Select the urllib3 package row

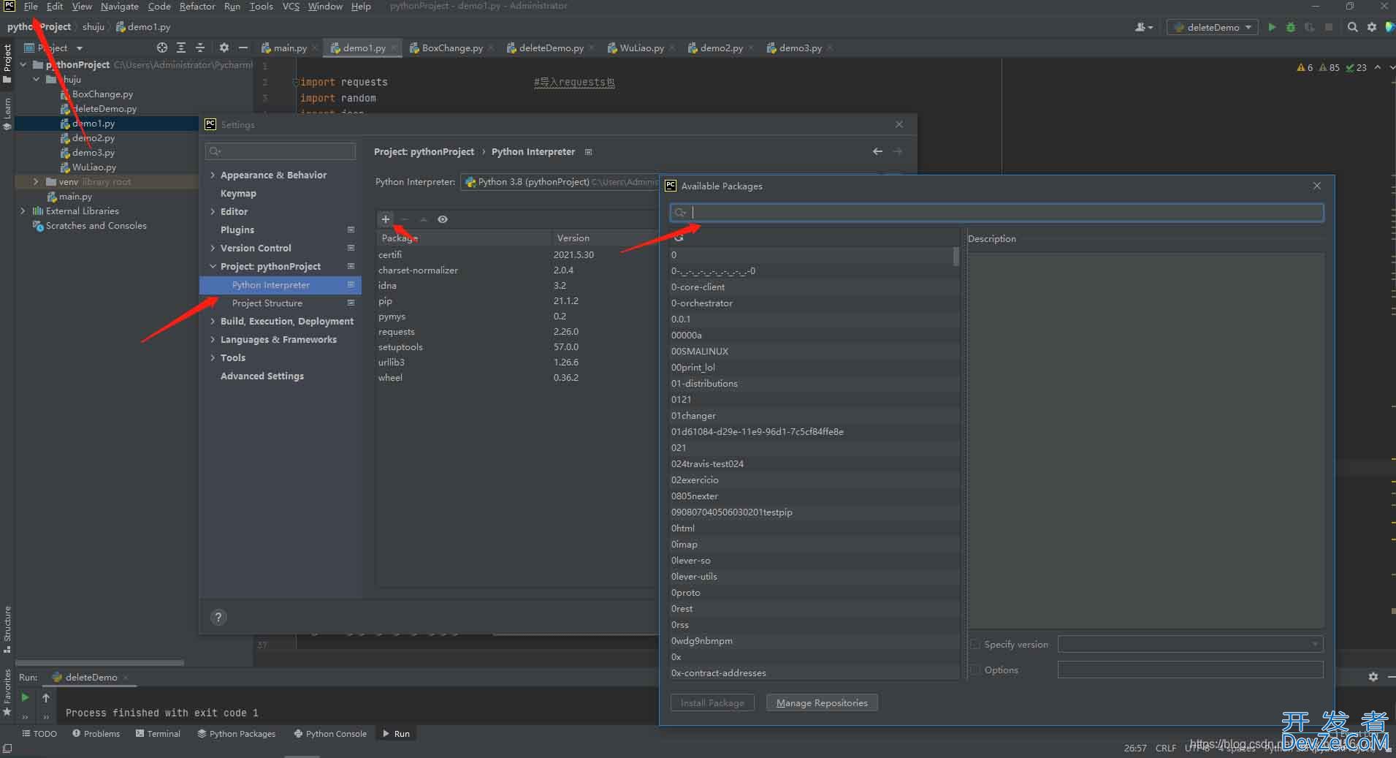tap(516, 363)
